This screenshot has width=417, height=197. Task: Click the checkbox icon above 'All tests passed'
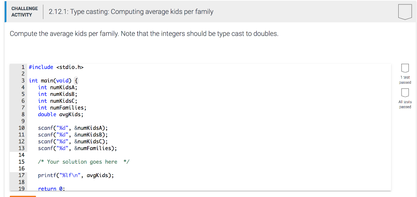tap(405, 92)
